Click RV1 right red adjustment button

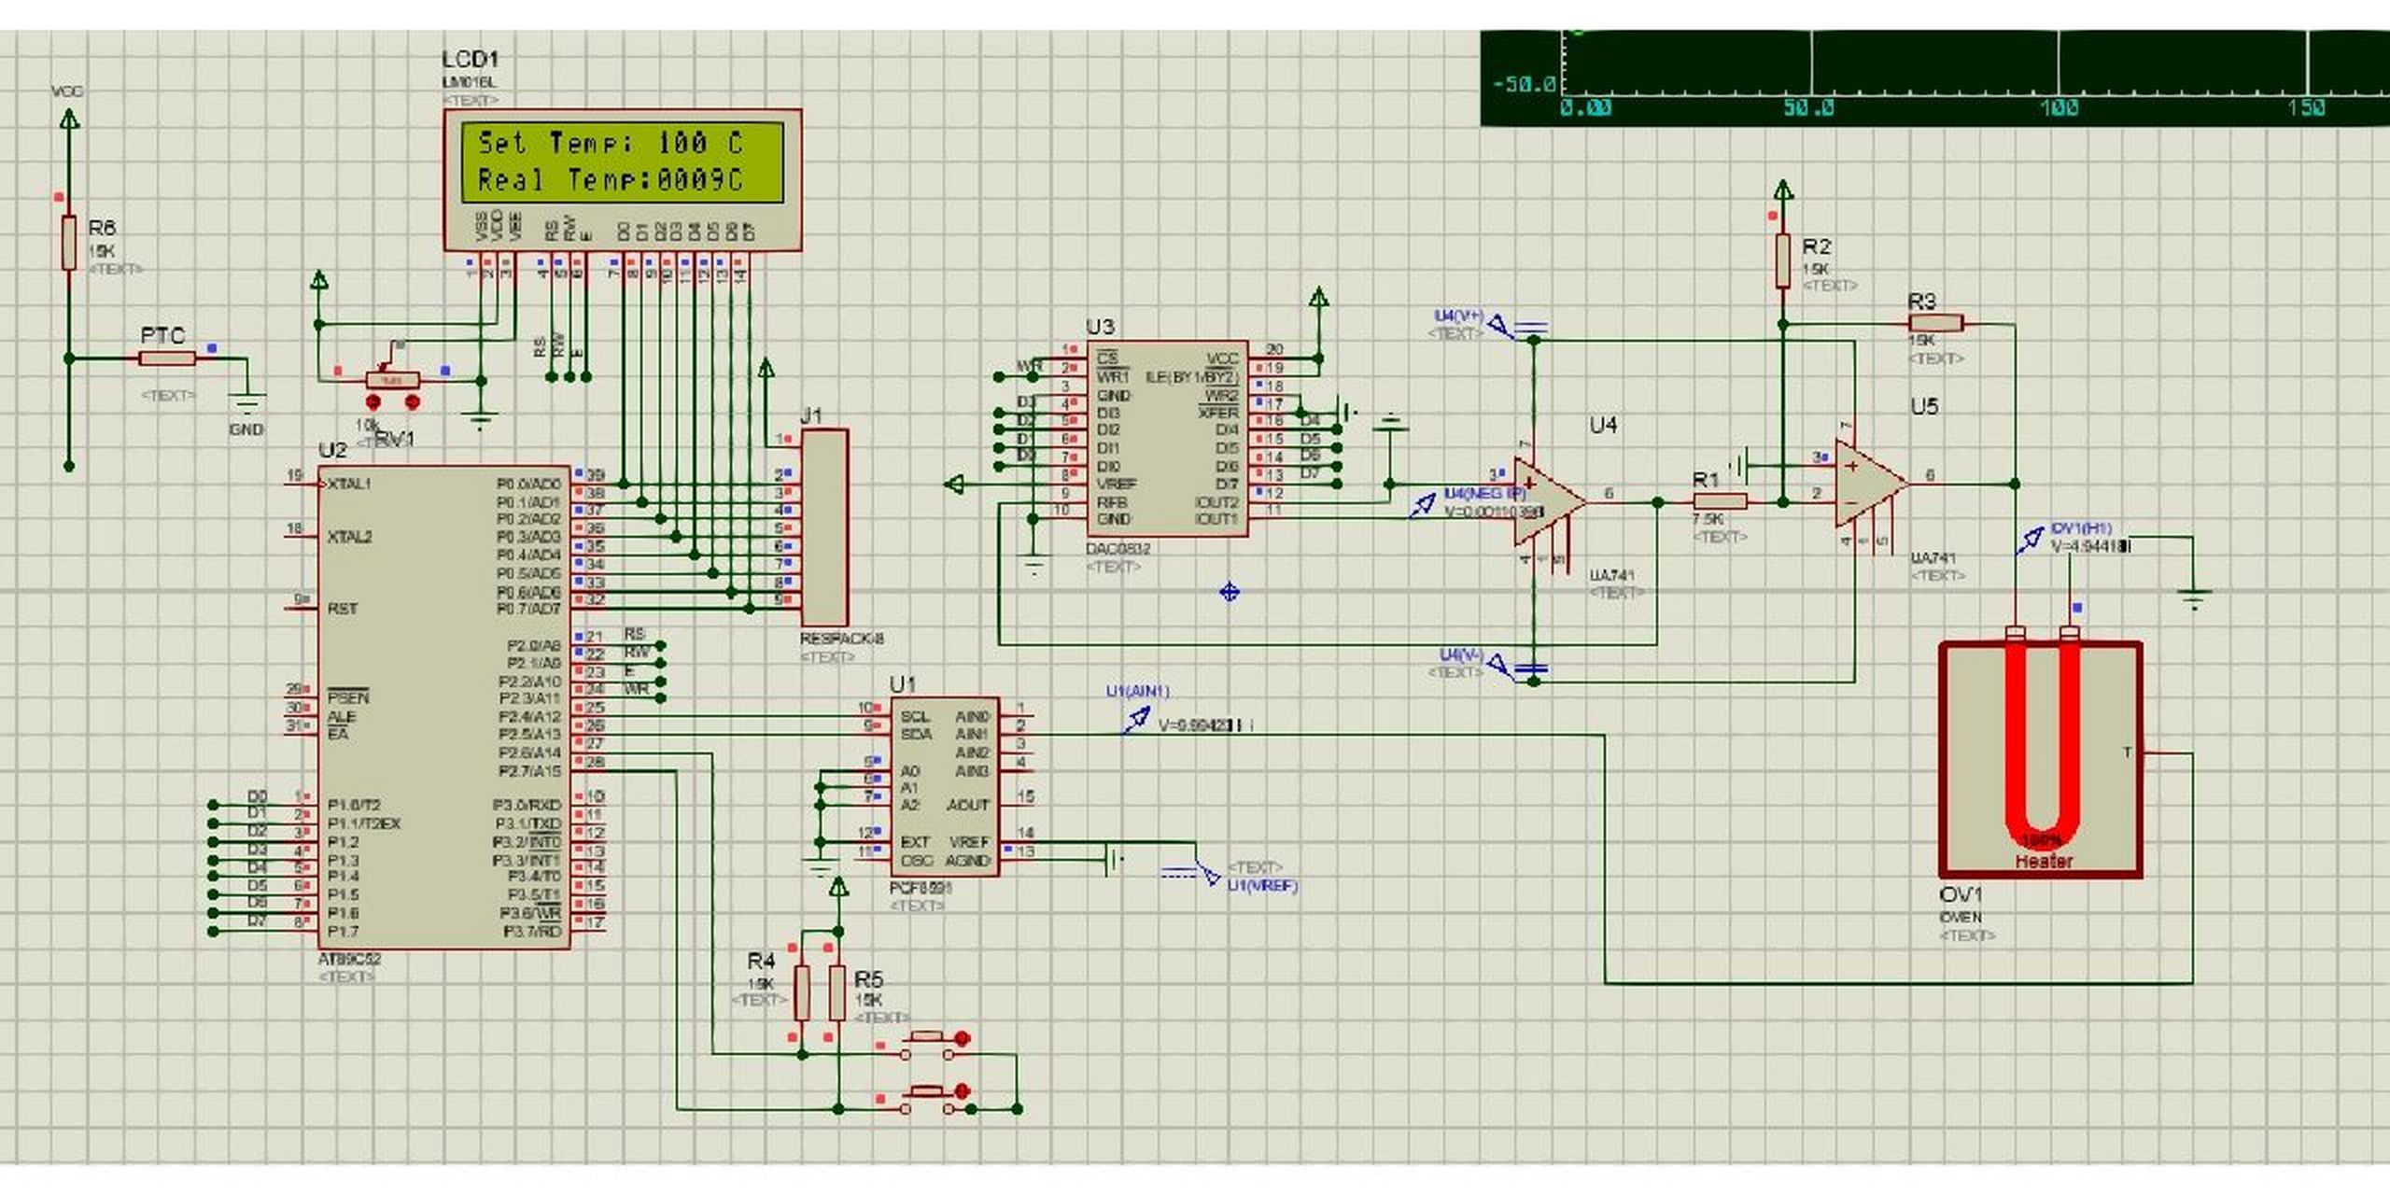(412, 402)
